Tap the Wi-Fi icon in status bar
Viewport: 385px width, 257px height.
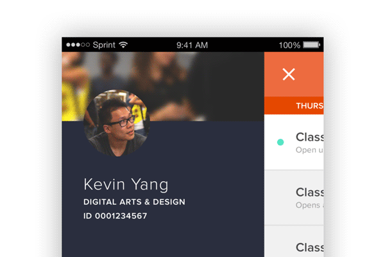(124, 45)
